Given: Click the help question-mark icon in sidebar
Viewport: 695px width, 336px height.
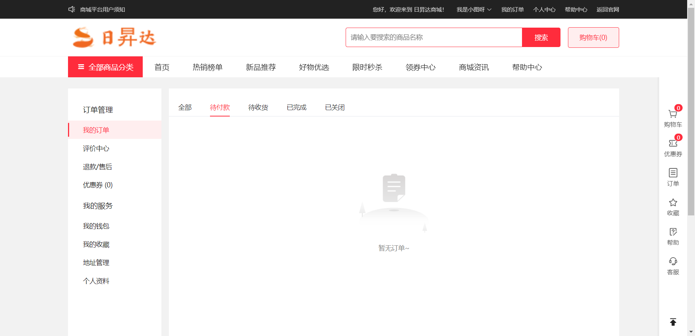Looking at the screenshot, I should tap(673, 232).
